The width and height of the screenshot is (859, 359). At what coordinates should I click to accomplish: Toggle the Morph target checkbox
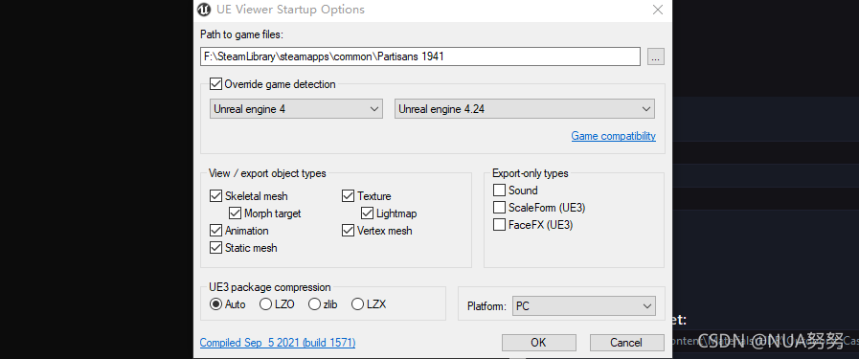click(x=235, y=213)
